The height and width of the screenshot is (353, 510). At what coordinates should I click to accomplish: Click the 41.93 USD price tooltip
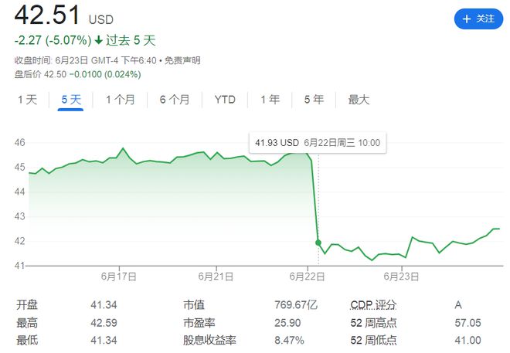[318, 143]
